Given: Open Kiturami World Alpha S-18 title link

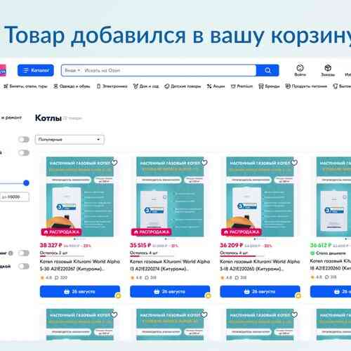Looking at the screenshot, I should [260, 265].
